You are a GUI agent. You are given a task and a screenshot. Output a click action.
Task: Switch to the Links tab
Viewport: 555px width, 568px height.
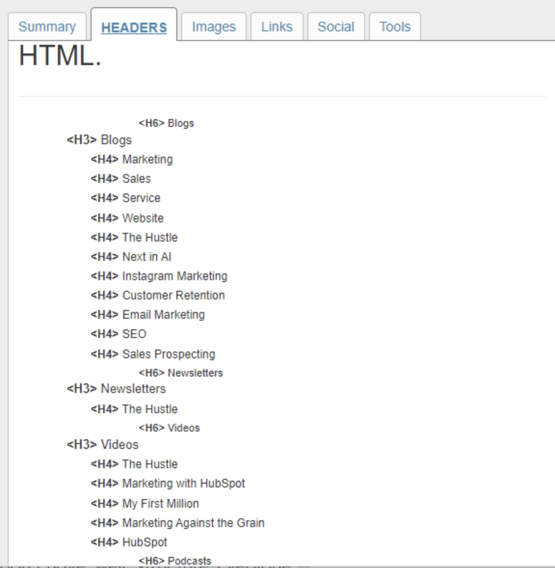click(x=277, y=27)
